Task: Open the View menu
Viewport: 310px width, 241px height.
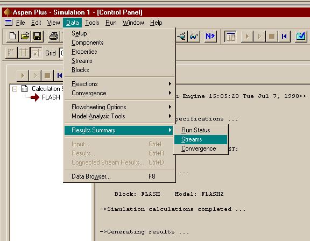Action: (53, 23)
